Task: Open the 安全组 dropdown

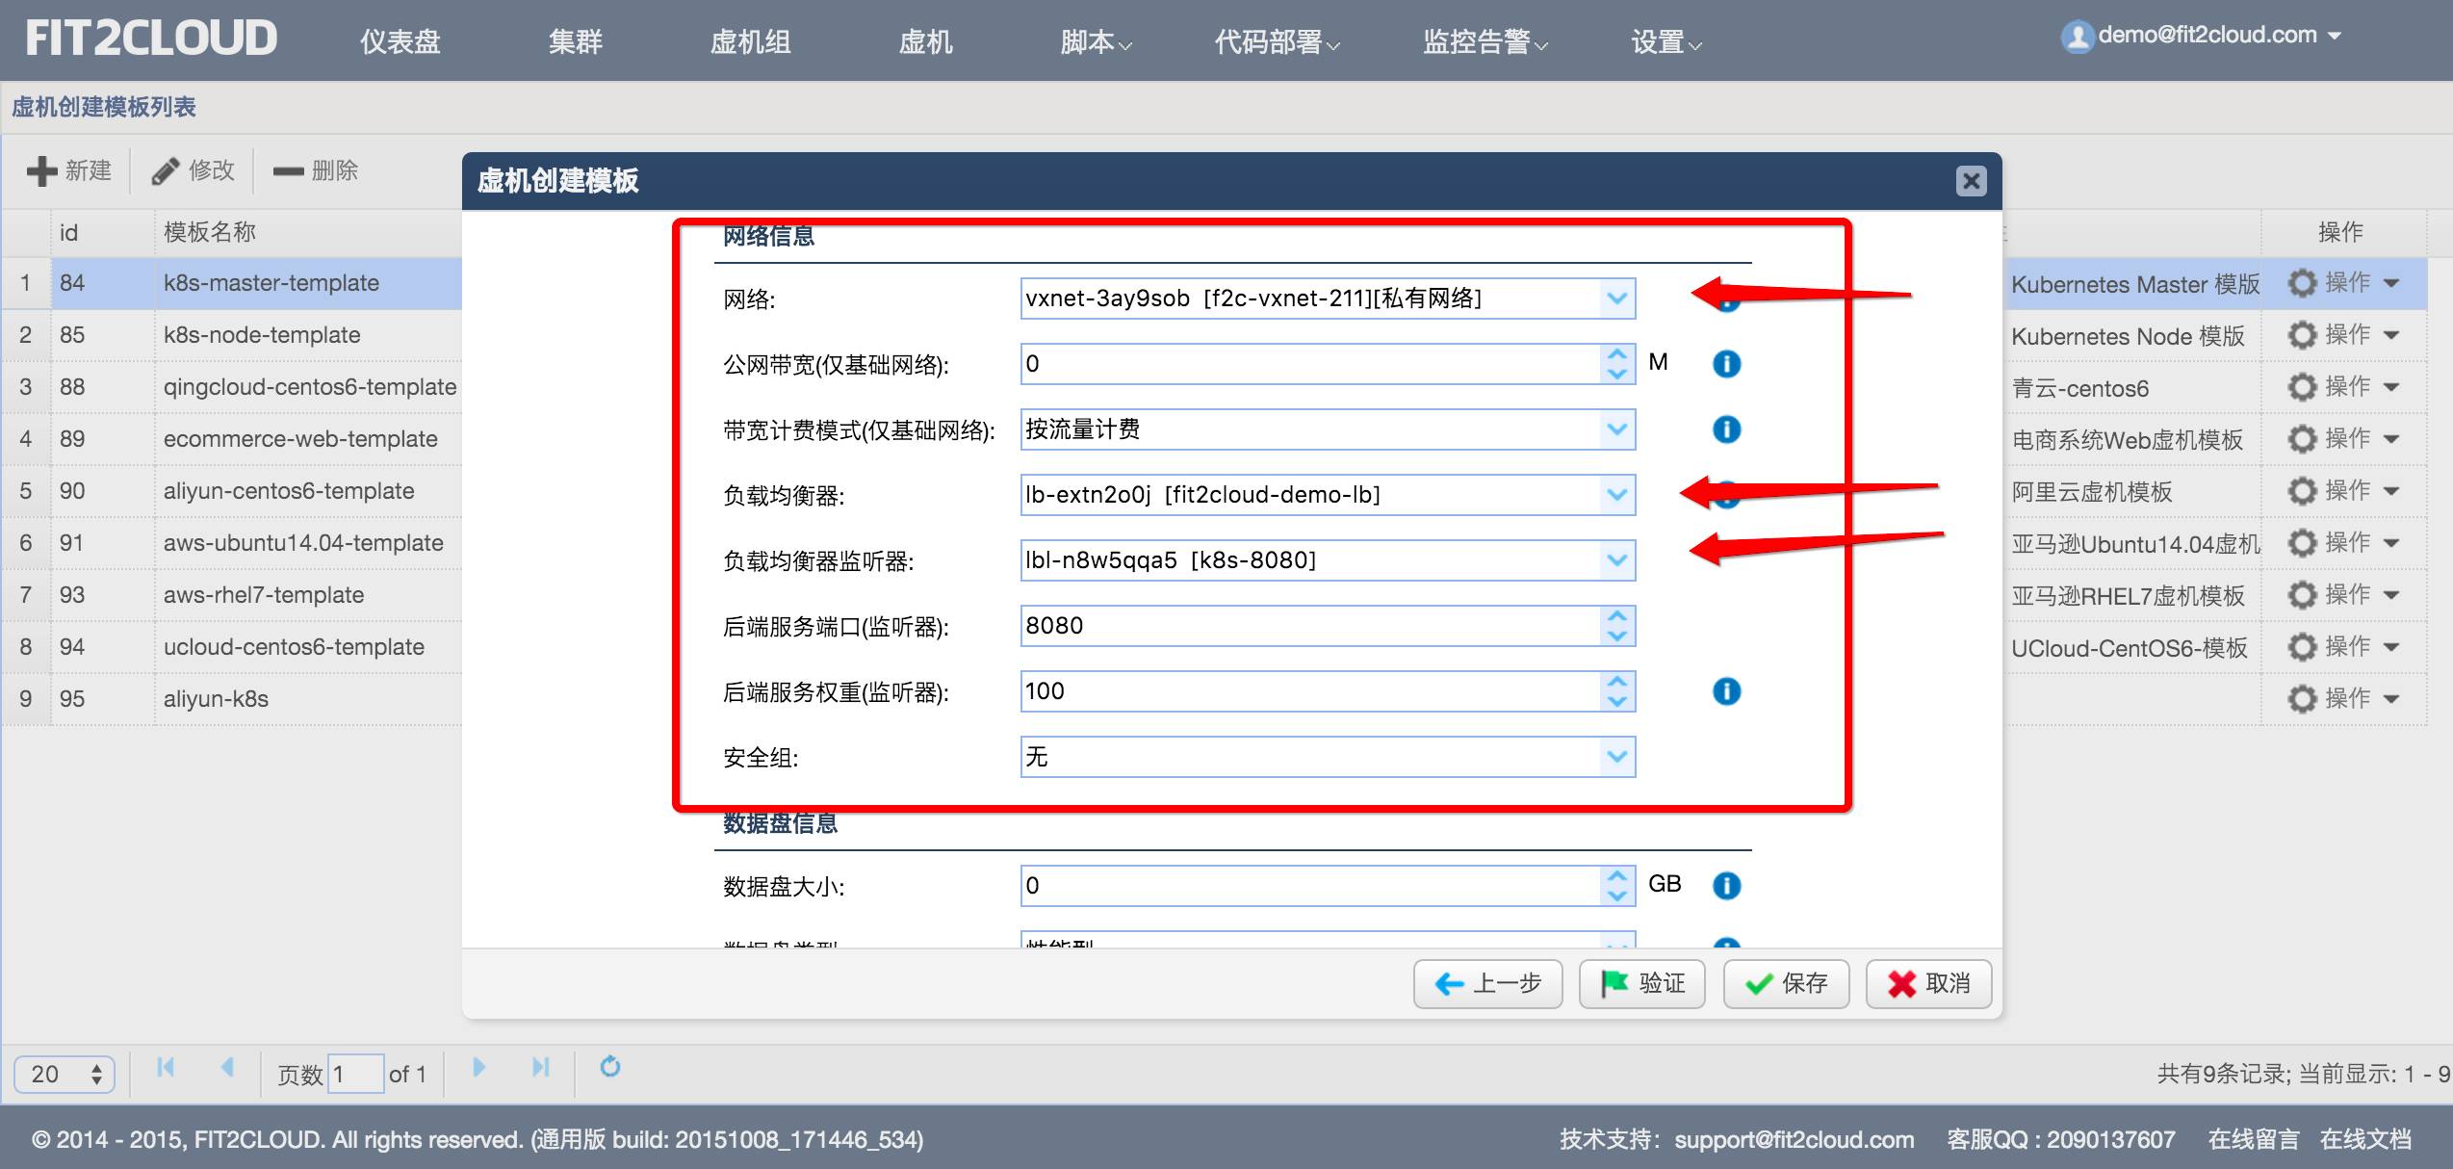Action: point(1616,757)
